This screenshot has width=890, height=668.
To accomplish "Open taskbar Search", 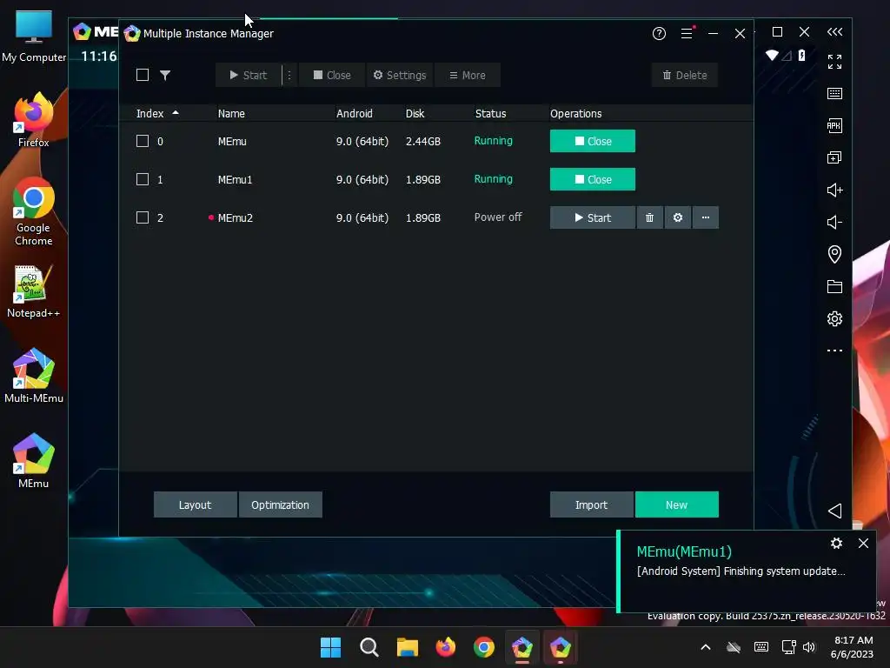I will pos(369,647).
